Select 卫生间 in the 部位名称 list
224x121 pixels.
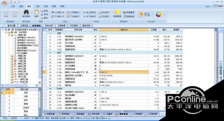[x=26, y=108]
